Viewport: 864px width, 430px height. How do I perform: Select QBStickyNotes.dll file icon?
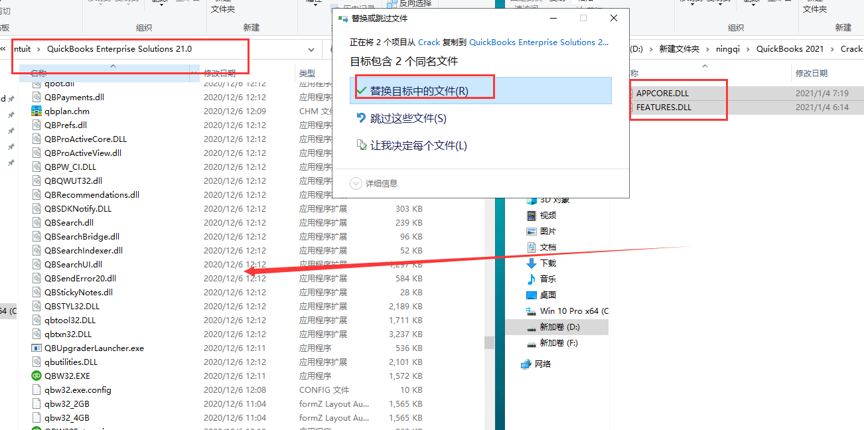pyautogui.click(x=36, y=292)
